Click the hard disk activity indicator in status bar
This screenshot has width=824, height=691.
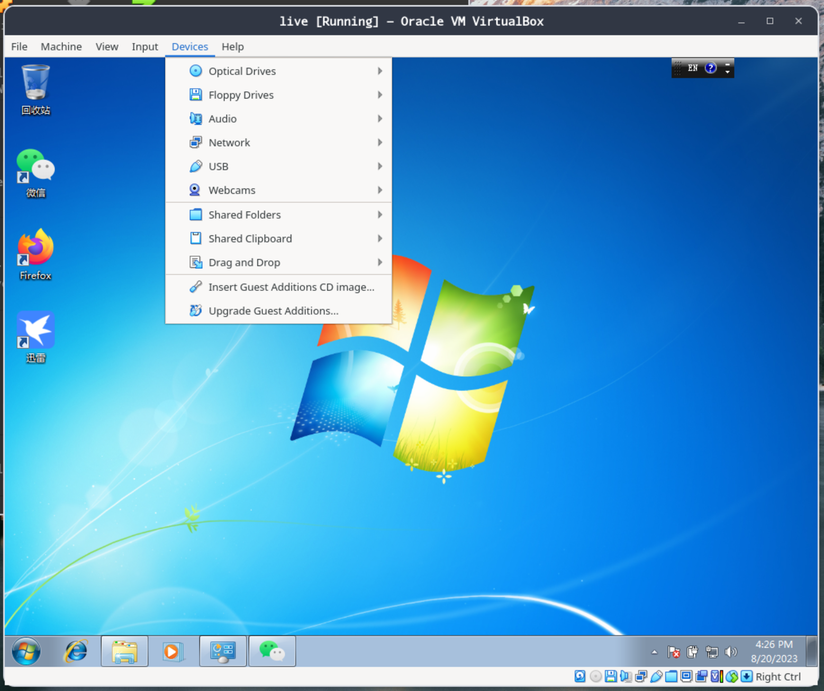pyautogui.click(x=580, y=676)
